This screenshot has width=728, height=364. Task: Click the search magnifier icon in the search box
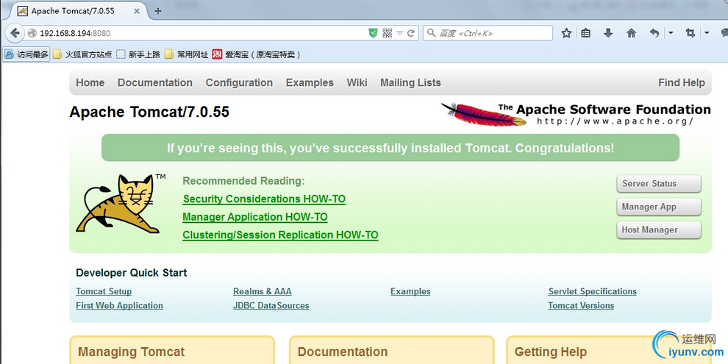click(432, 33)
